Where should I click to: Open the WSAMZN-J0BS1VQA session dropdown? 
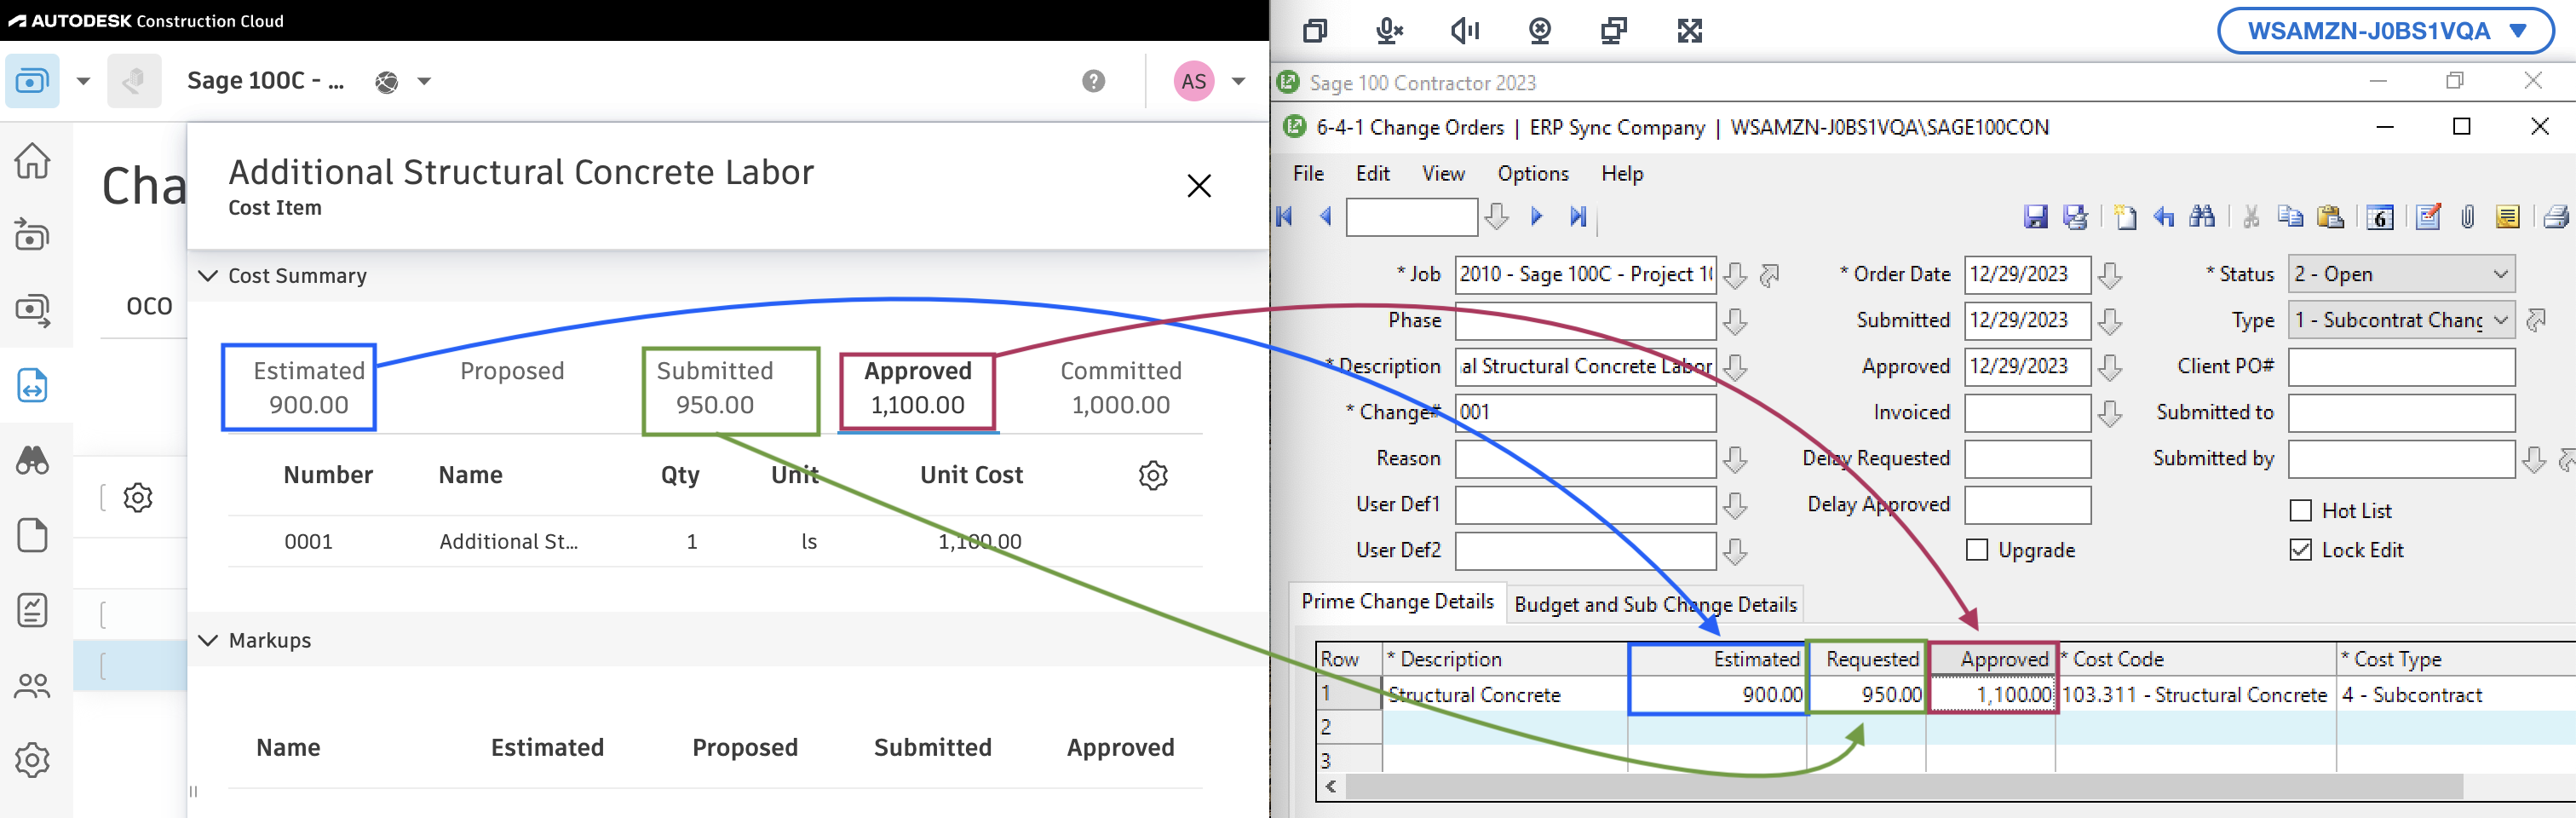pyautogui.click(x=2385, y=31)
